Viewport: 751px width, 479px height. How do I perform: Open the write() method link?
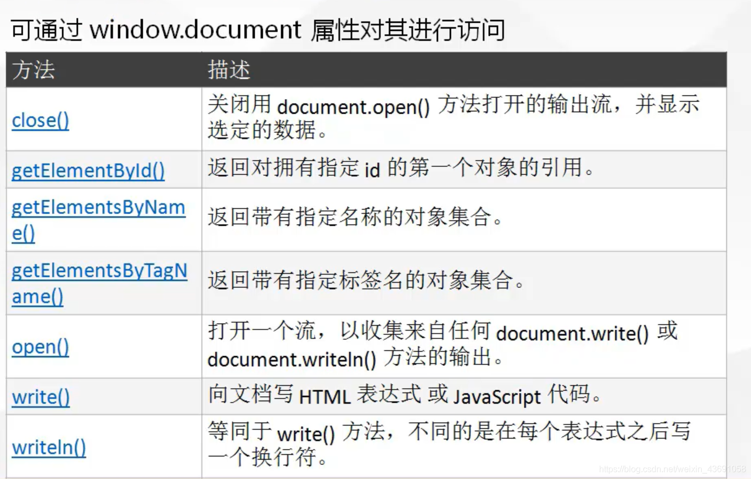tap(41, 397)
